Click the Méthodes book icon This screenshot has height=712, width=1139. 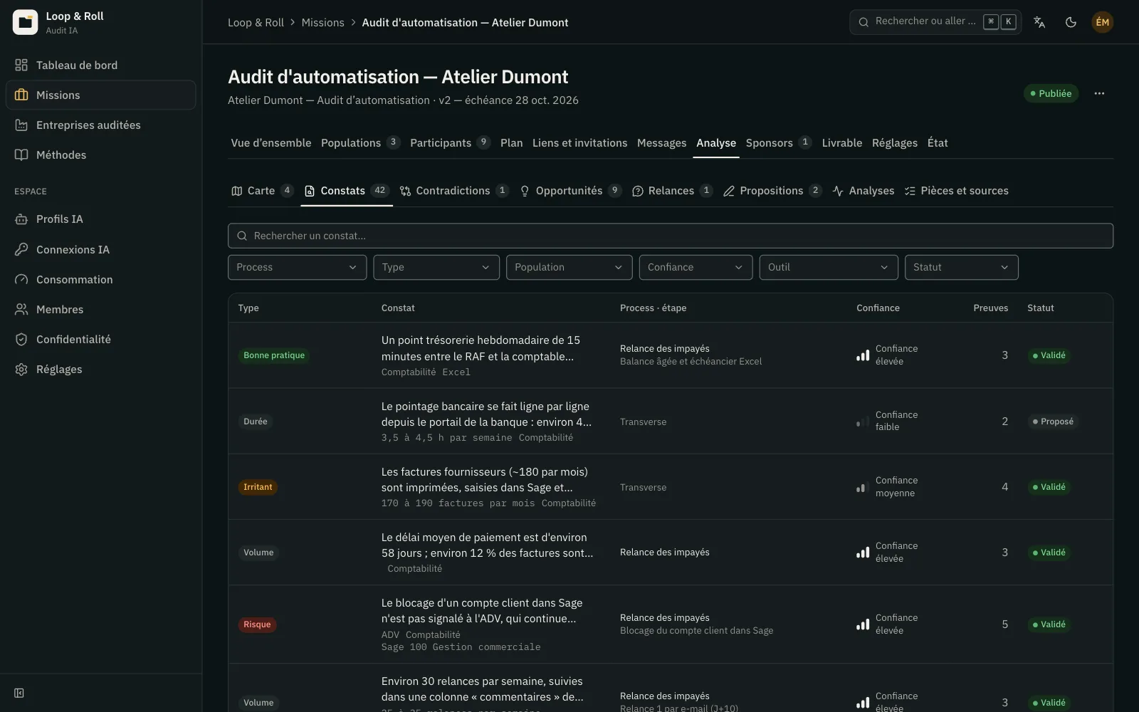pos(21,155)
